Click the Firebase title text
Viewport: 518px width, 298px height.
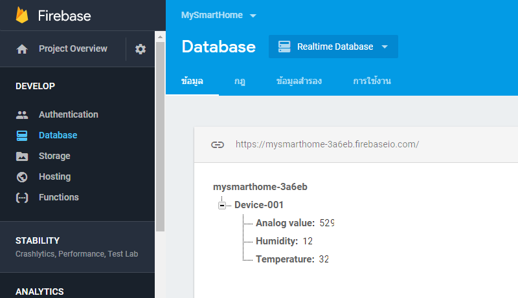click(x=64, y=16)
